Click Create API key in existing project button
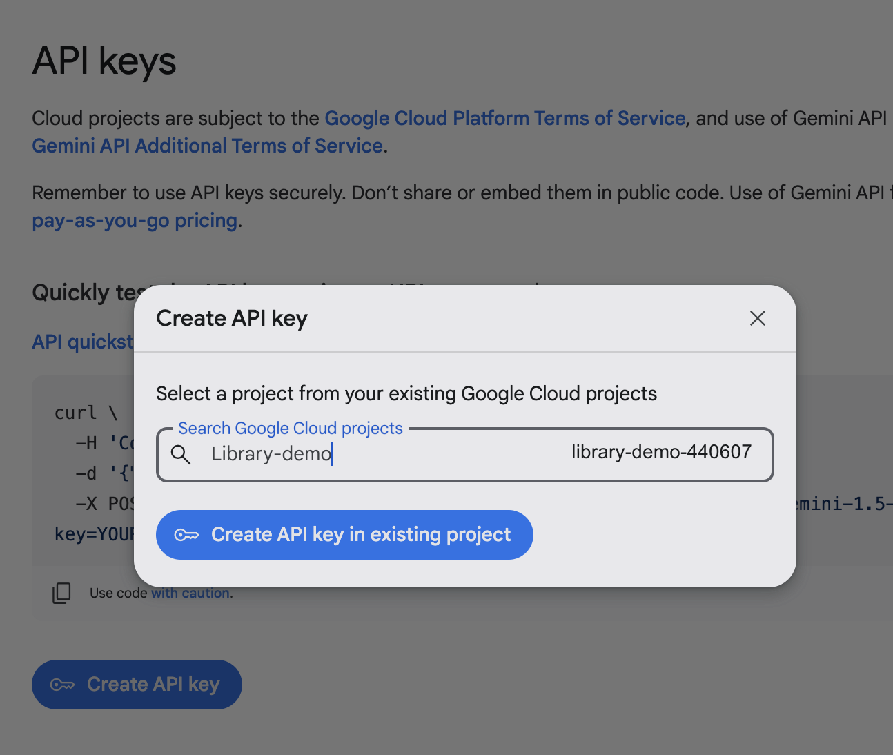Screen dimensions: 893x755 [x=344, y=535]
